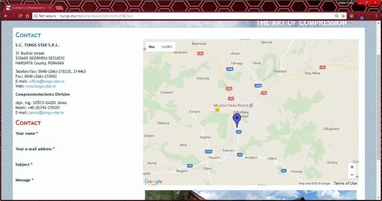Bookmark this page with the star icon
Viewport: 382px width, 201px height.
pos(343,16)
